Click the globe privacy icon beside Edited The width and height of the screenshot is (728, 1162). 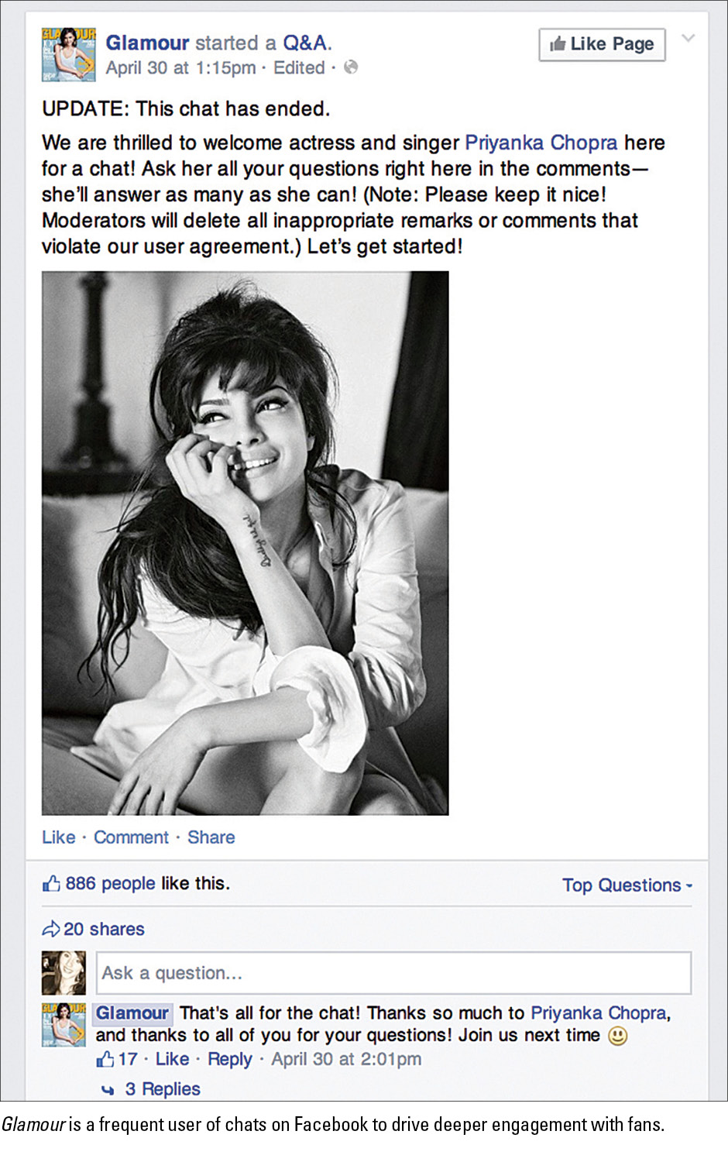pyautogui.click(x=351, y=67)
